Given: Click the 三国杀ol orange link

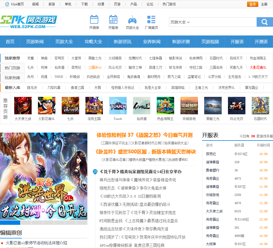Looking at the screenshot, I should 95,67.
